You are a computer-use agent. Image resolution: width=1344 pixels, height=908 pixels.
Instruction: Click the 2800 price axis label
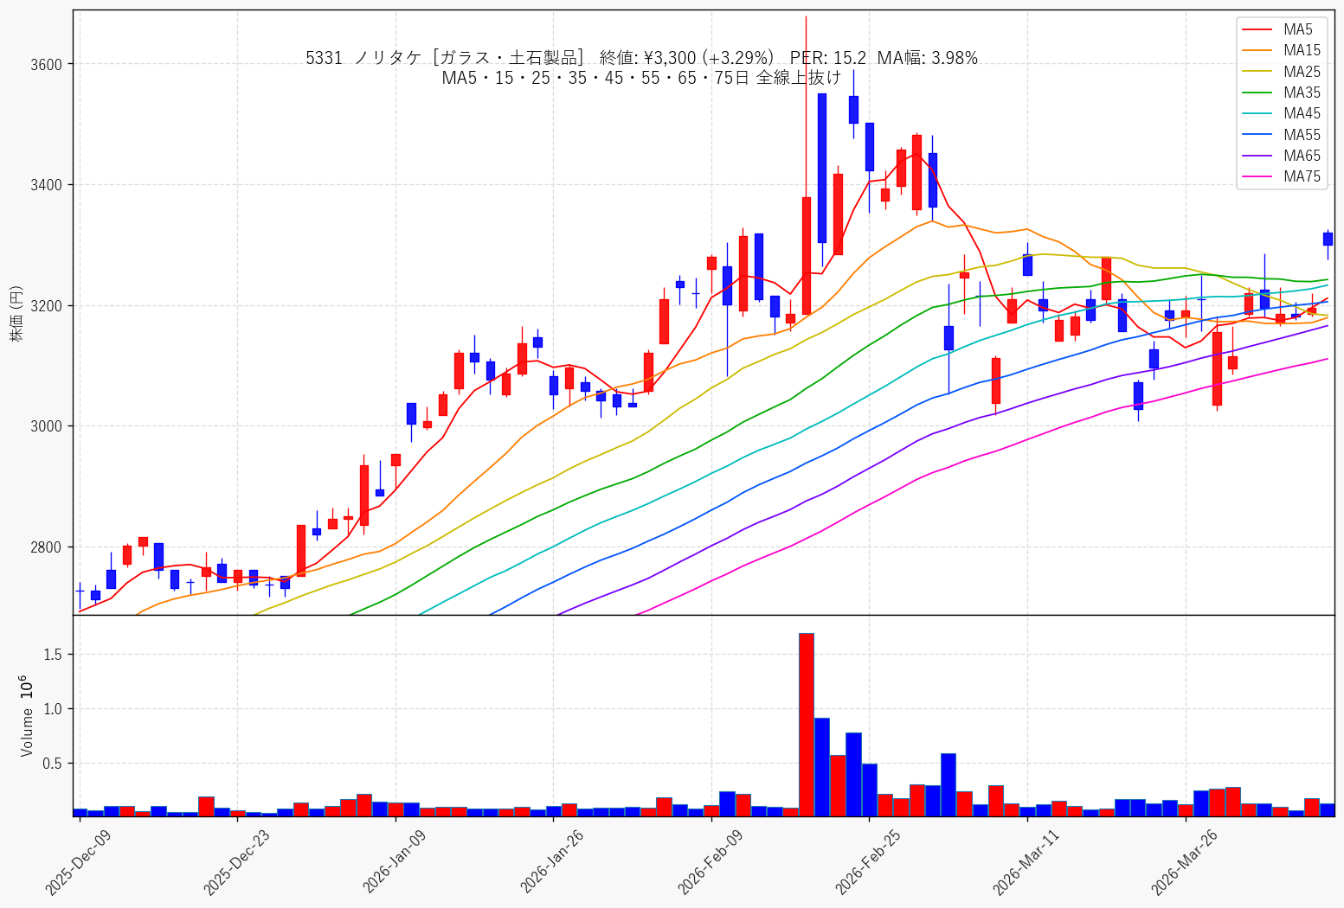pos(46,547)
